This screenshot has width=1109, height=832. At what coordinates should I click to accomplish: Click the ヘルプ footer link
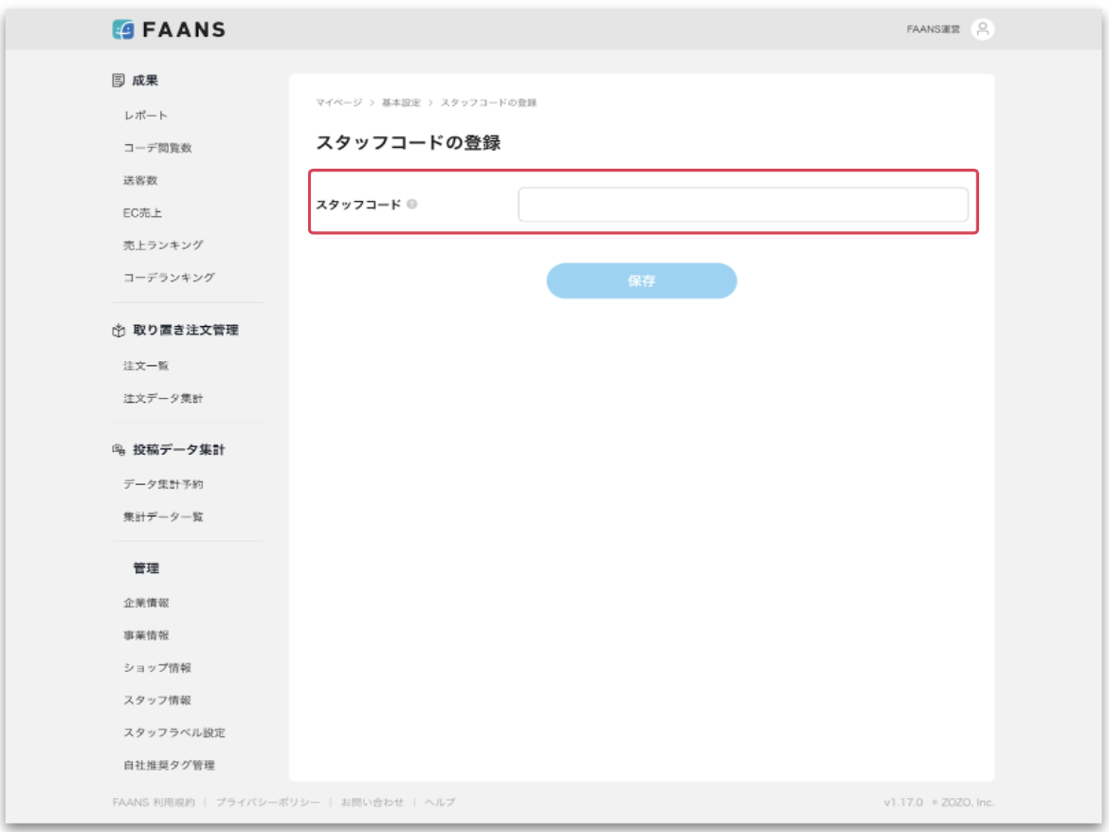pos(440,803)
